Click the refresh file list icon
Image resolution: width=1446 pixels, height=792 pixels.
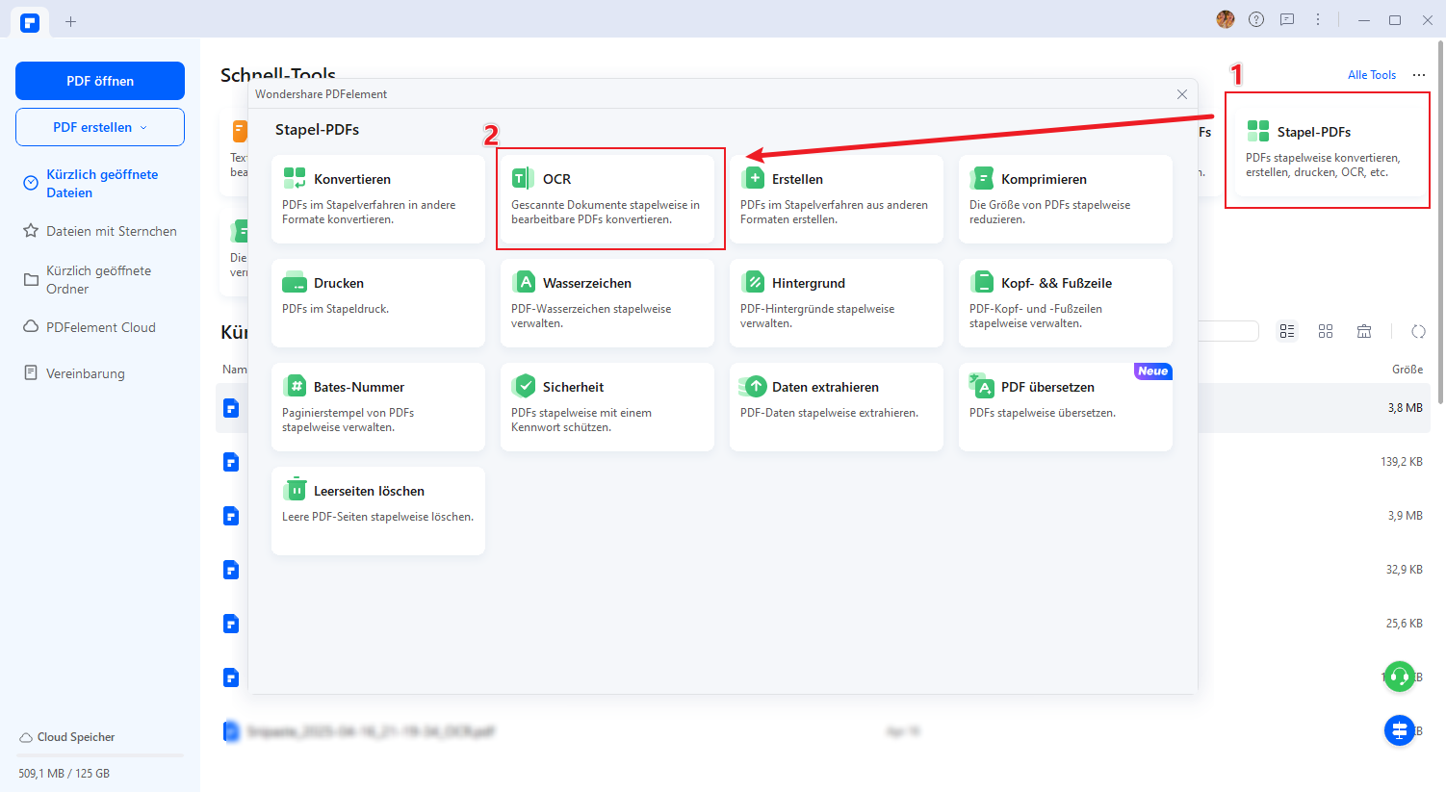[x=1418, y=331]
